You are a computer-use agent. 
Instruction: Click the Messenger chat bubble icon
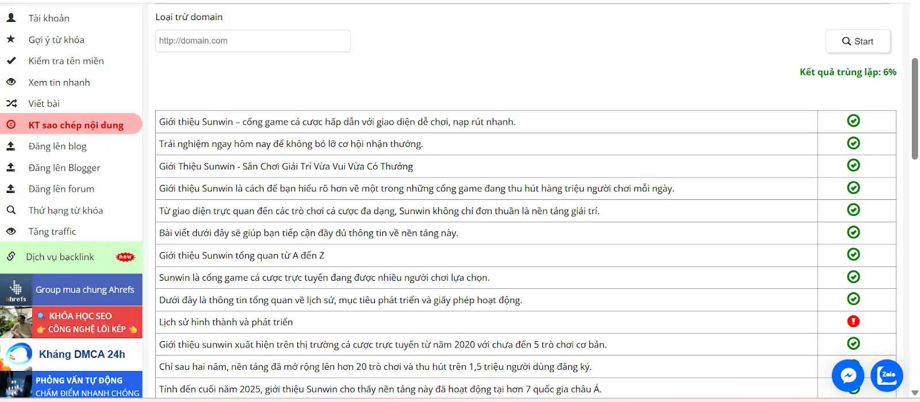[x=848, y=376]
